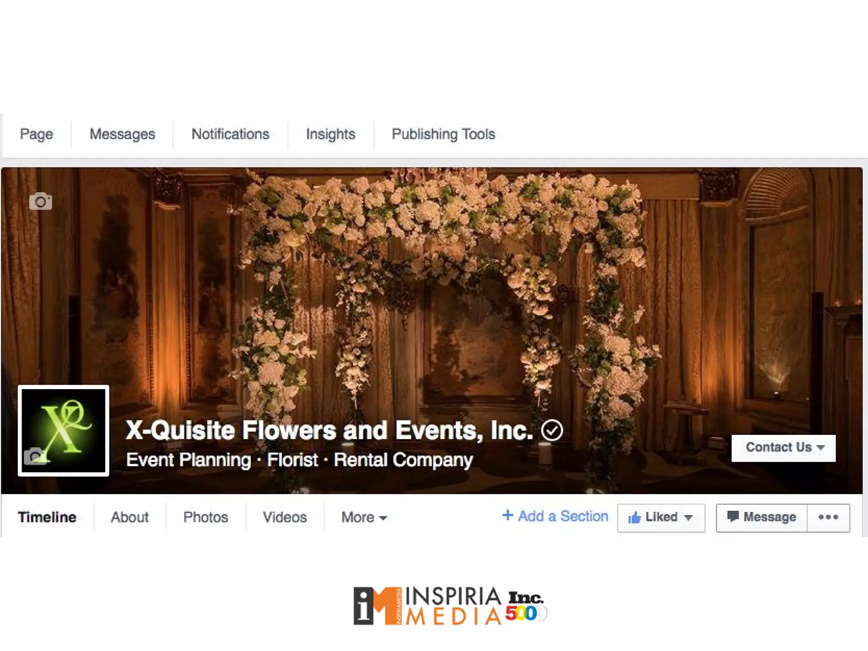868x651 pixels.
Task: Open the Photos section
Action: 206,517
